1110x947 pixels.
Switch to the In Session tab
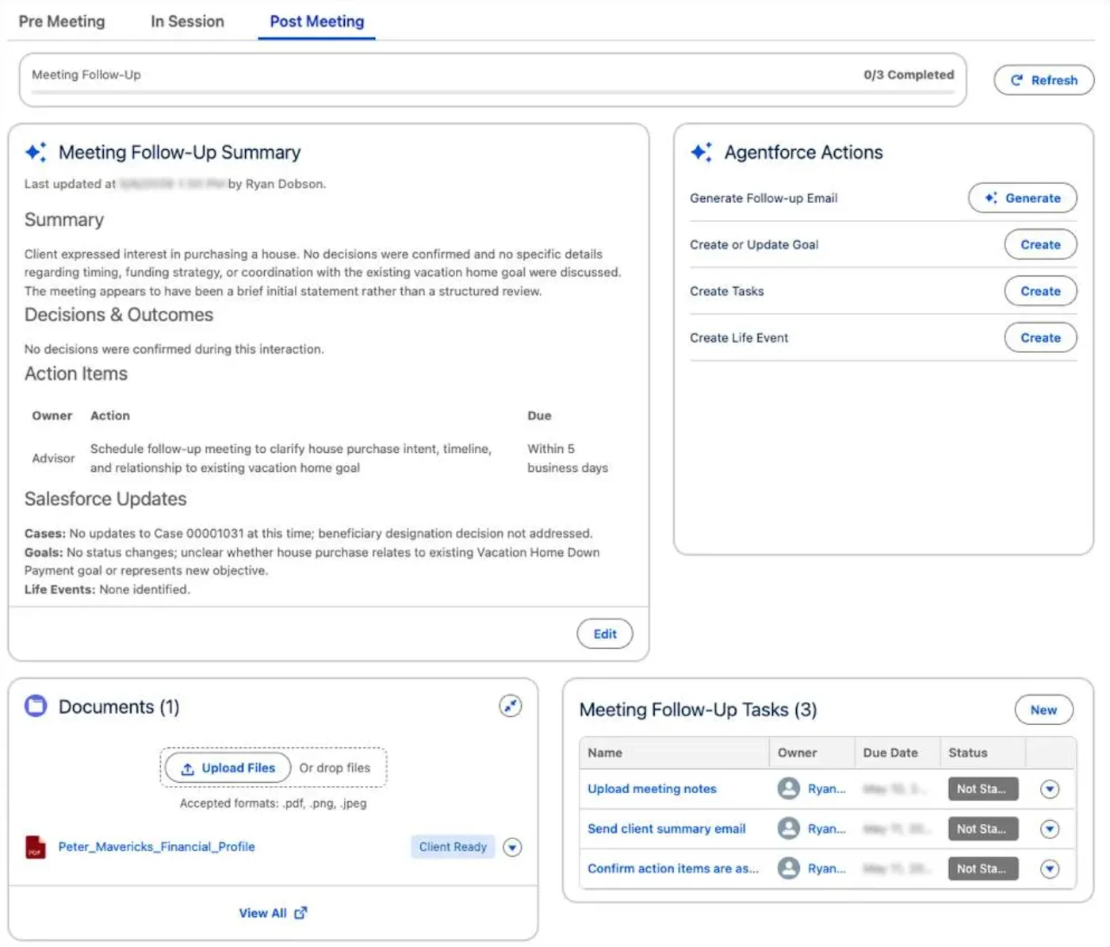click(x=188, y=21)
